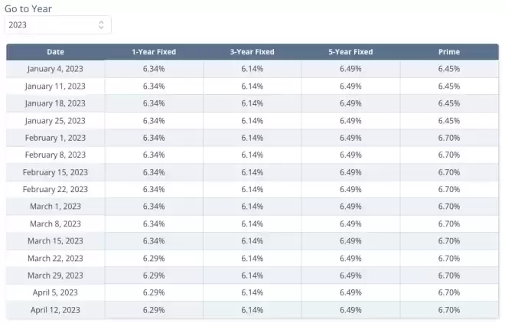
Task: Select the March 8, 2023 date cell
Action: (55, 223)
